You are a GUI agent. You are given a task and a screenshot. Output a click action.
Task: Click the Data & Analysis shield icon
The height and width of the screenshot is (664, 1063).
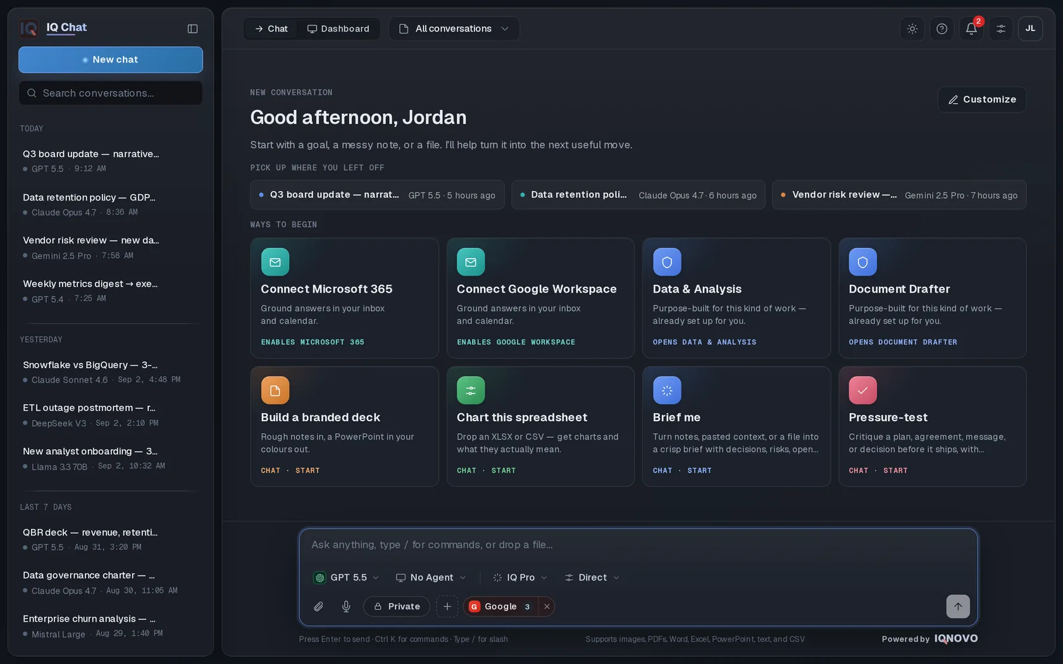667,262
